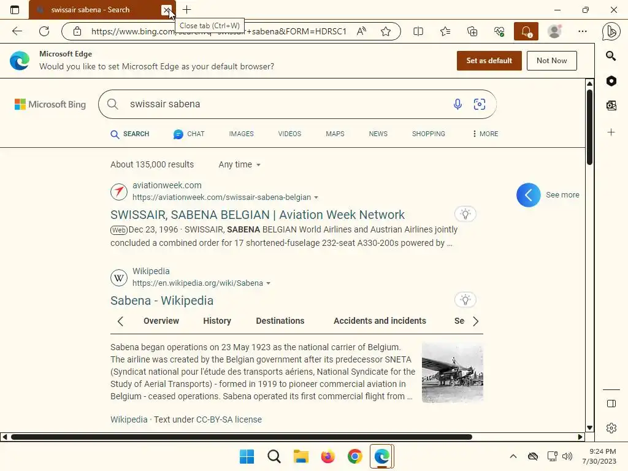Switch to the IMAGES tab
Screen dimensions: 628x471
241,134
